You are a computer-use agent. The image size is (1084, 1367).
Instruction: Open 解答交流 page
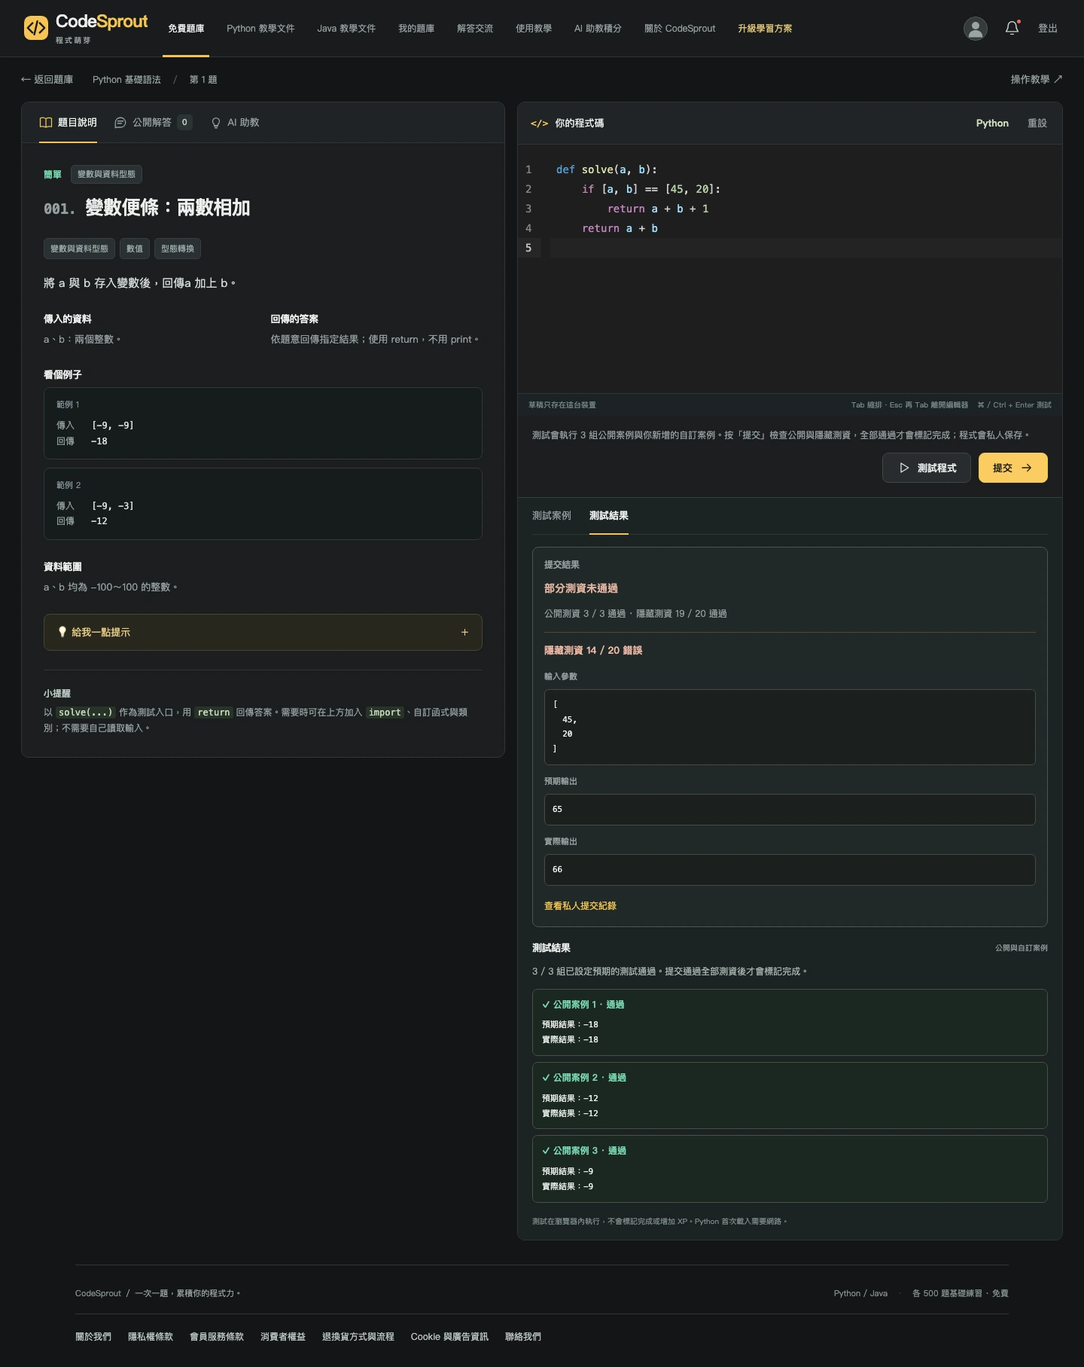475,29
